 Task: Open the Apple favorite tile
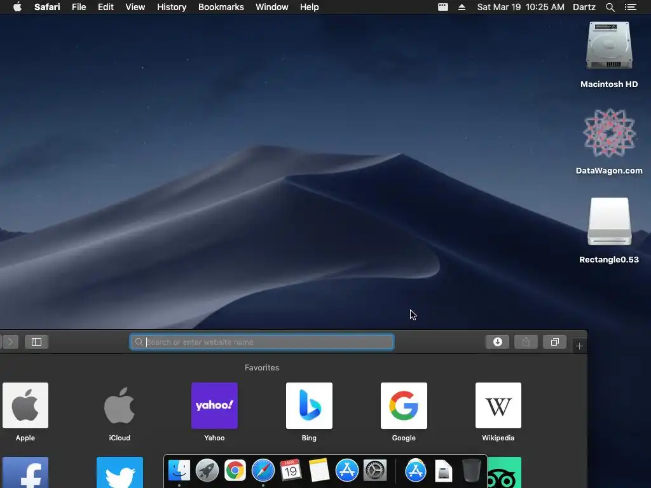tap(25, 405)
